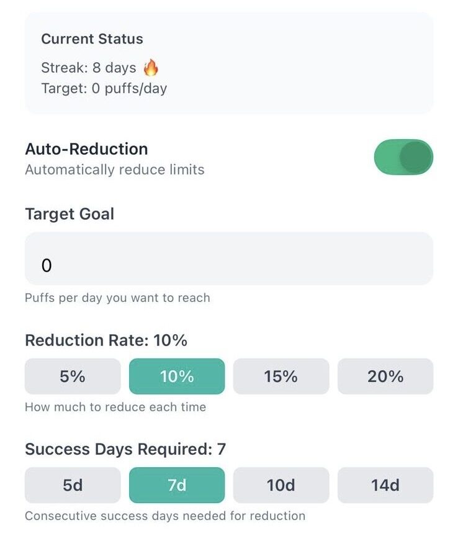Set success days required to 10d

[281, 485]
